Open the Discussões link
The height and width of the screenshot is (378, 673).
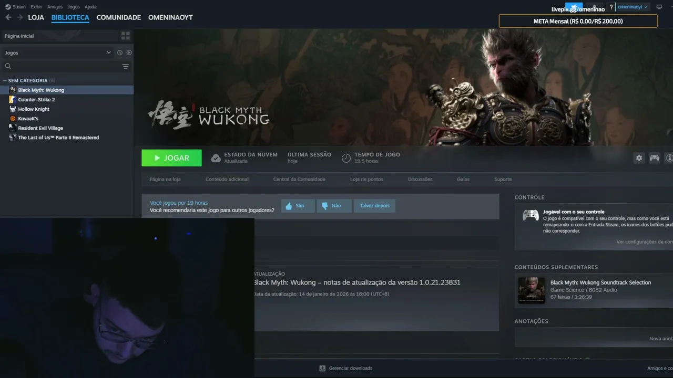click(420, 179)
